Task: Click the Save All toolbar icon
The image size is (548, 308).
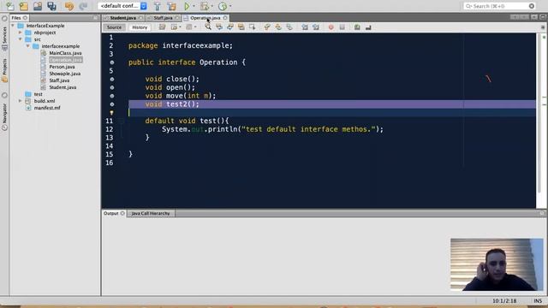Action: [x=51, y=6]
